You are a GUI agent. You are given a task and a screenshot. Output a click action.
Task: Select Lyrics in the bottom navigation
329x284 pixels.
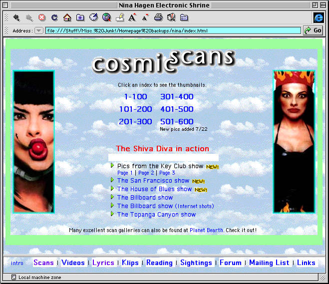[x=103, y=263]
